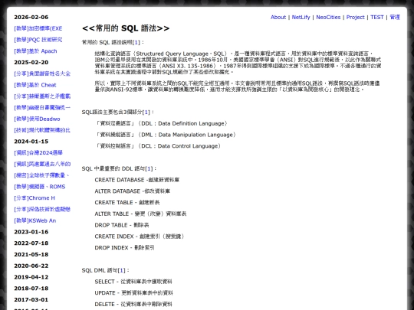
Task: Click the paragraph mentioning ANSI-92 standard
Action: click(238, 86)
